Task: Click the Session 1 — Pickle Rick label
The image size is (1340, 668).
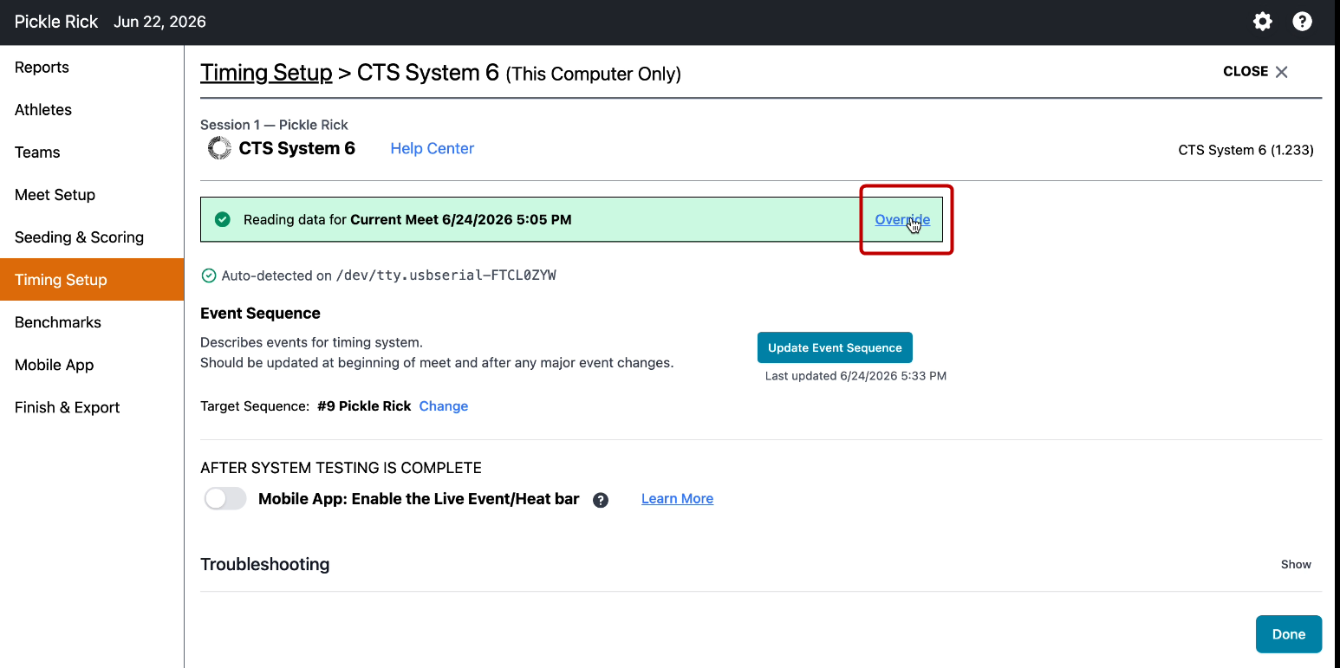Action: click(x=274, y=125)
